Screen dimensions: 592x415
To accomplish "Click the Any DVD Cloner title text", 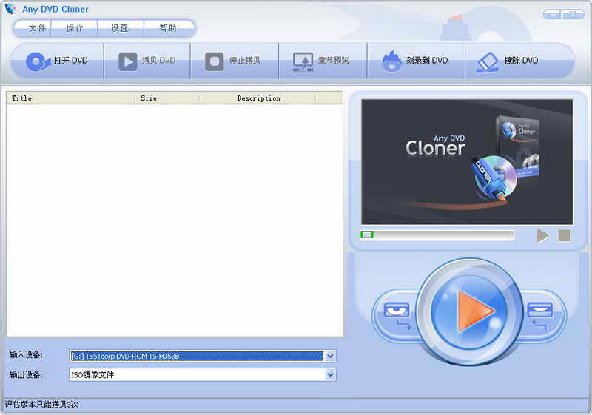I will tap(55, 10).
